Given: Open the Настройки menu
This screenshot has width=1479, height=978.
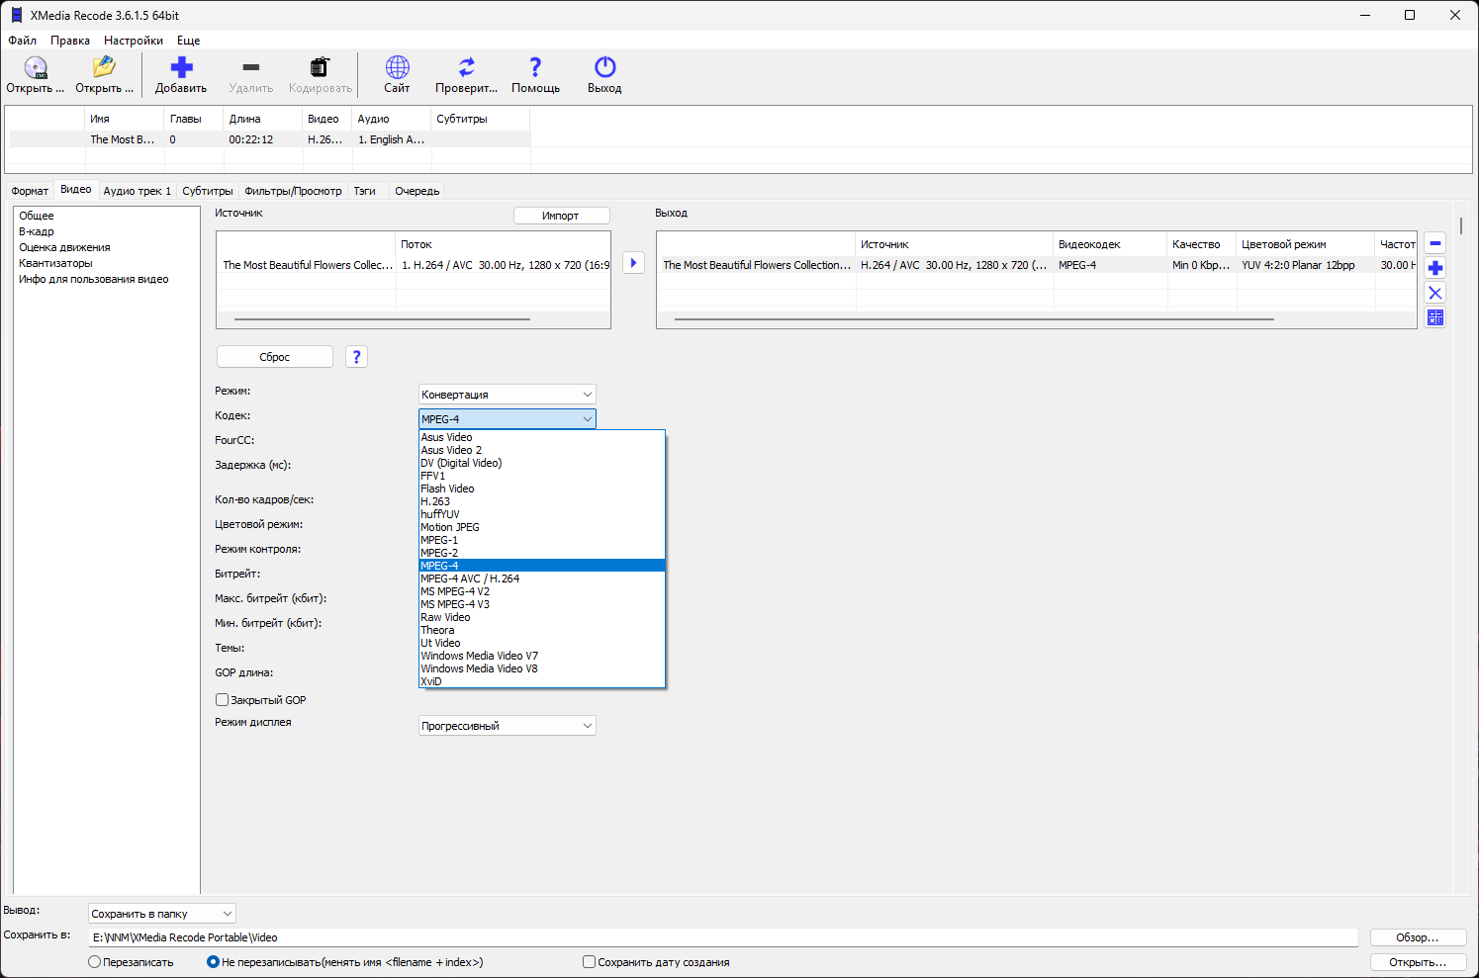Looking at the screenshot, I should (x=134, y=41).
